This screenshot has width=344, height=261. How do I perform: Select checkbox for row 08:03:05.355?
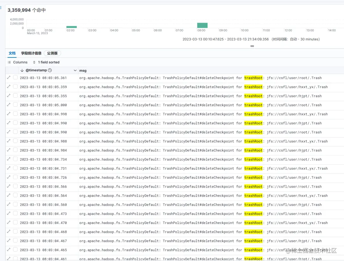click(x=15, y=95)
